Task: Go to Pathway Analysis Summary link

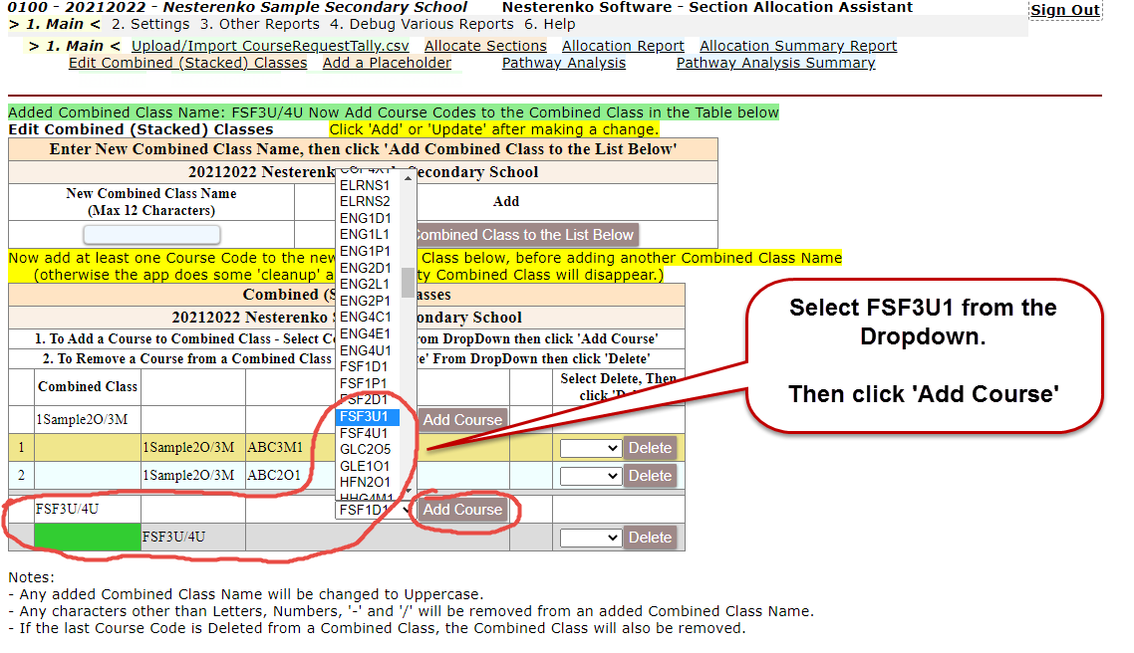Action: (x=775, y=63)
